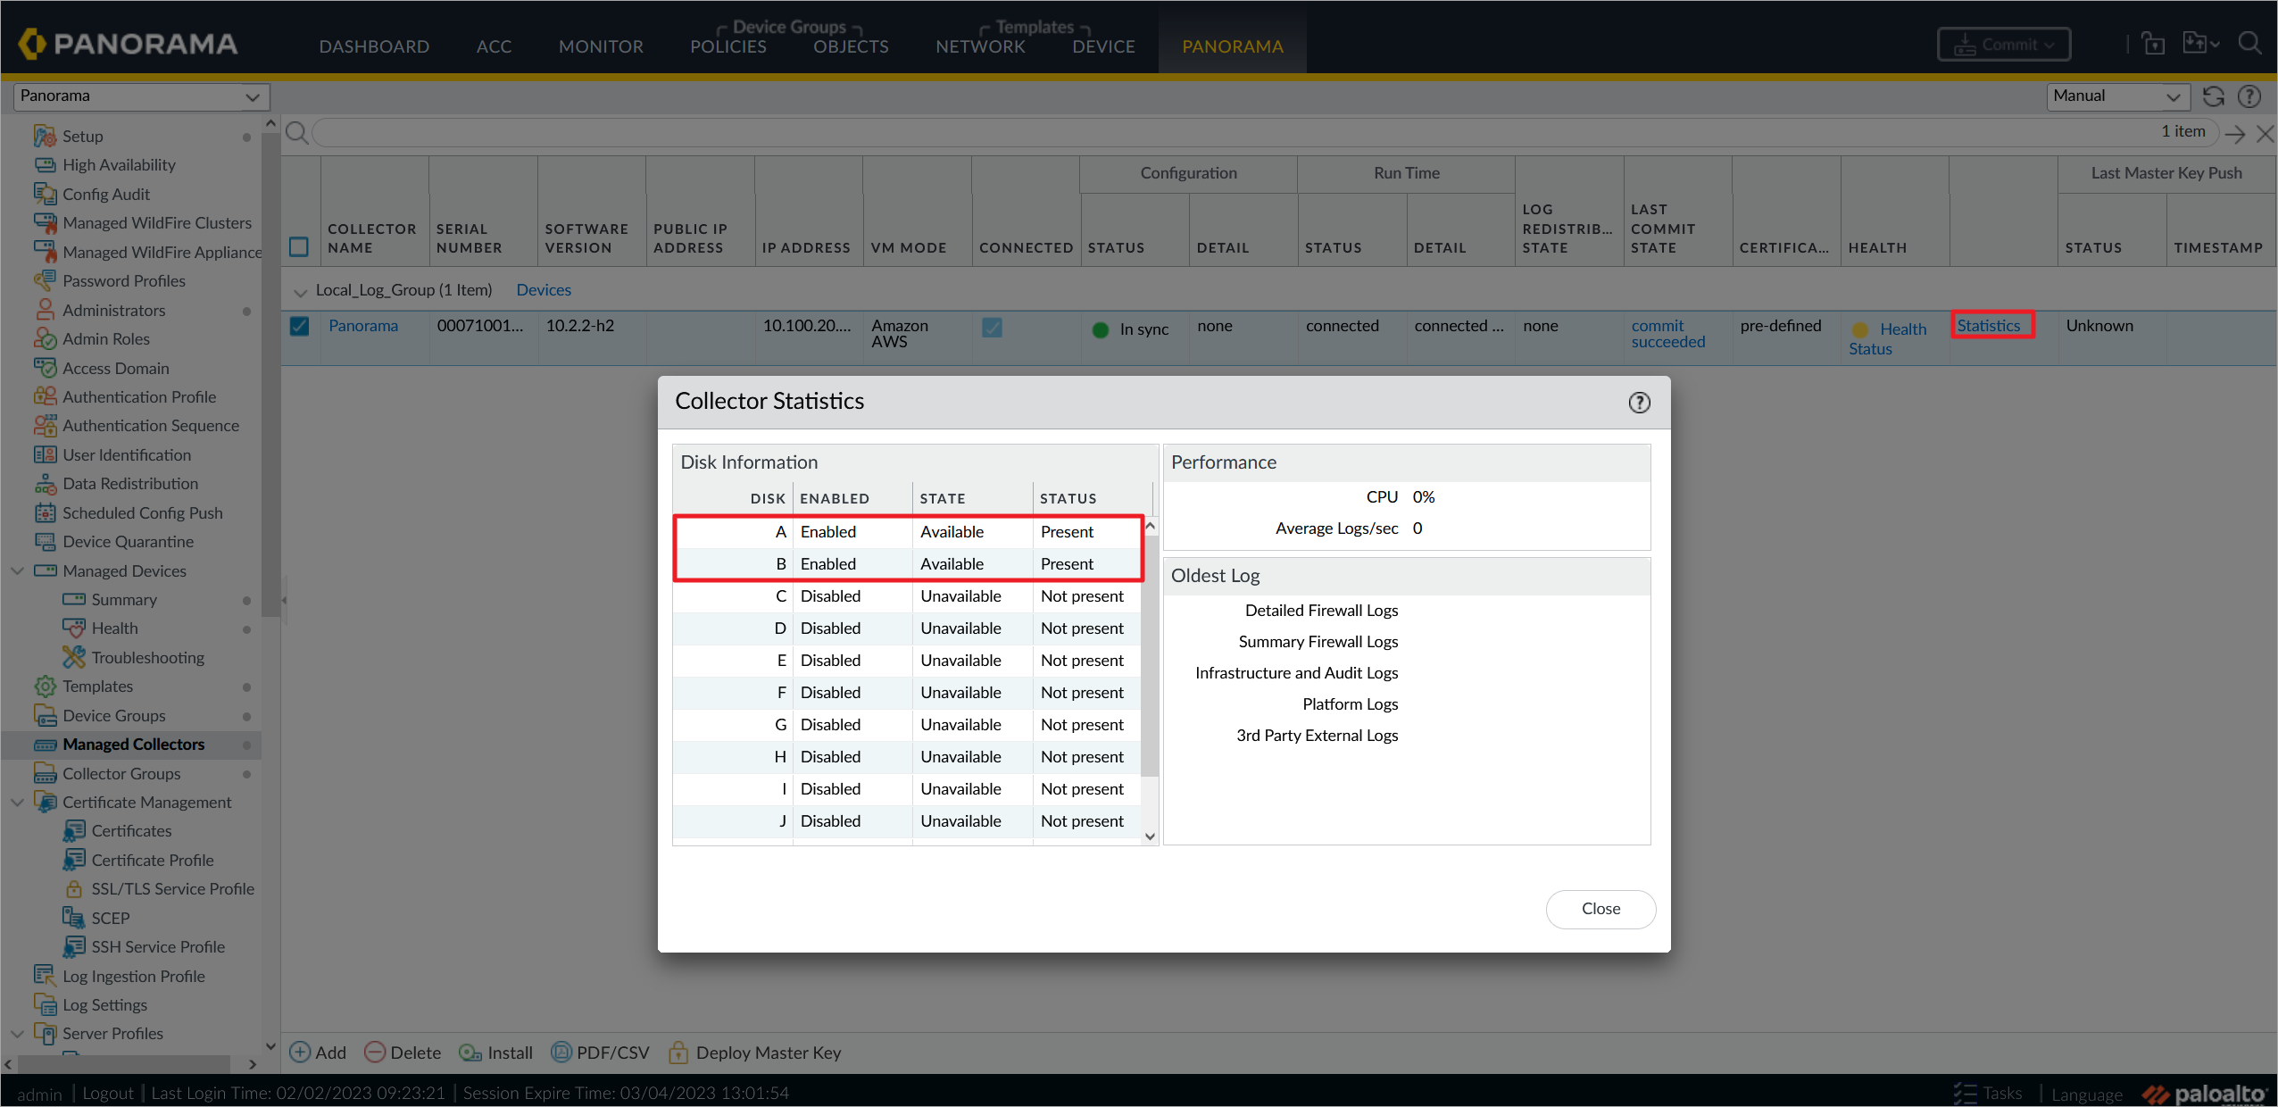Click the refresh icon next to Manual
This screenshot has width=2278, height=1107.
pyautogui.click(x=2214, y=96)
